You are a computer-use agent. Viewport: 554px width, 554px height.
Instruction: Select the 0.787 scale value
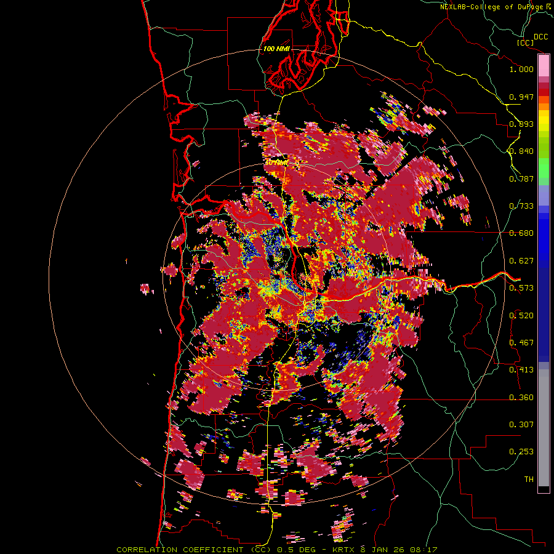[x=521, y=179]
